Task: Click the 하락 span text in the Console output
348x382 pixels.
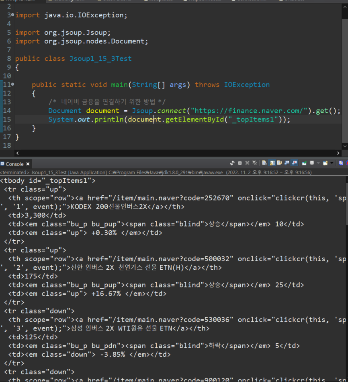Action: click(214, 346)
